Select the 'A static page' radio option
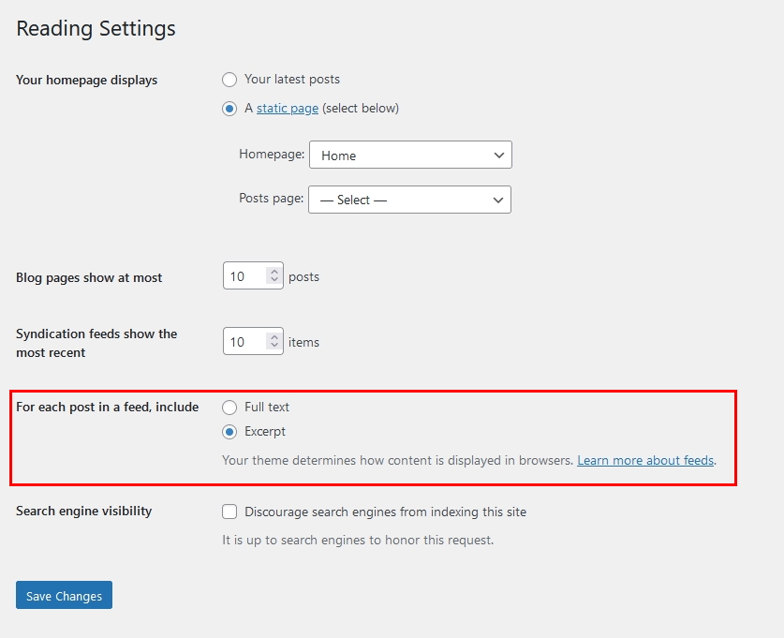Screen dimensions: 784x638 tap(229, 109)
